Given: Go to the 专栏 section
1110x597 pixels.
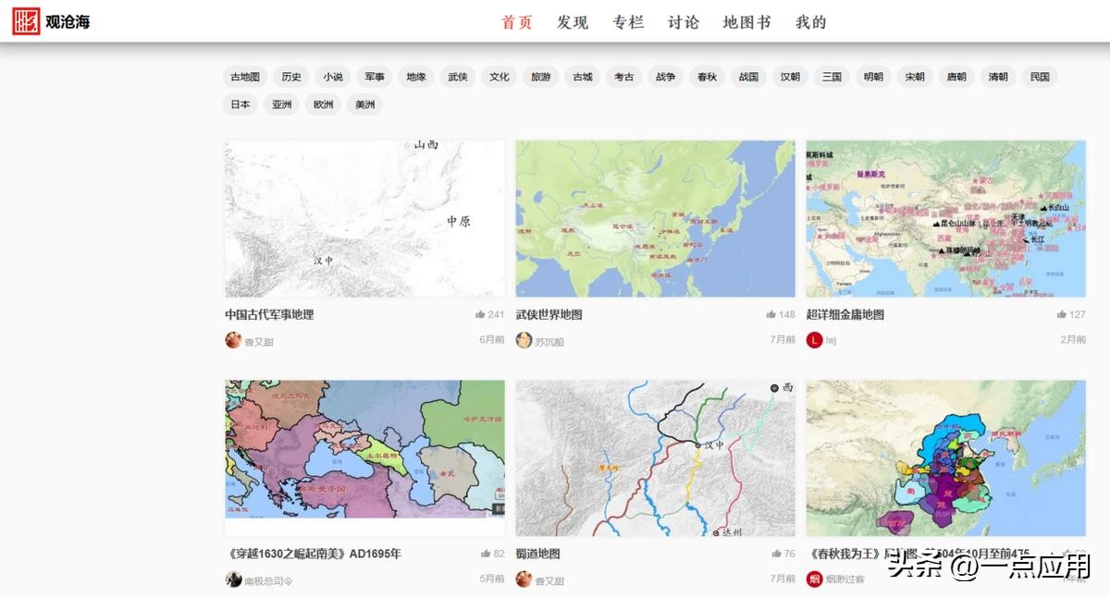Looking at the screenshot, I should (x=627, y=22).
